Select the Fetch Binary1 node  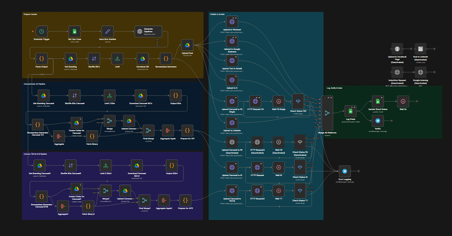pyautogui.click(x=89, y=206)
